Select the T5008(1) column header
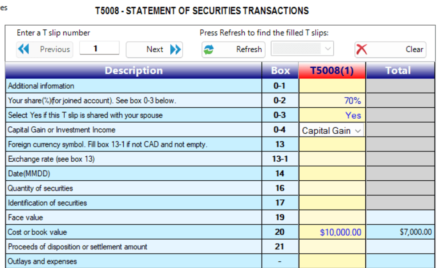Screen dimensions: 442x268 point(332,70)
